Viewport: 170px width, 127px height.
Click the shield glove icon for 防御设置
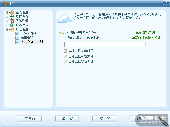pyautogui.click(x=12, y=21)
